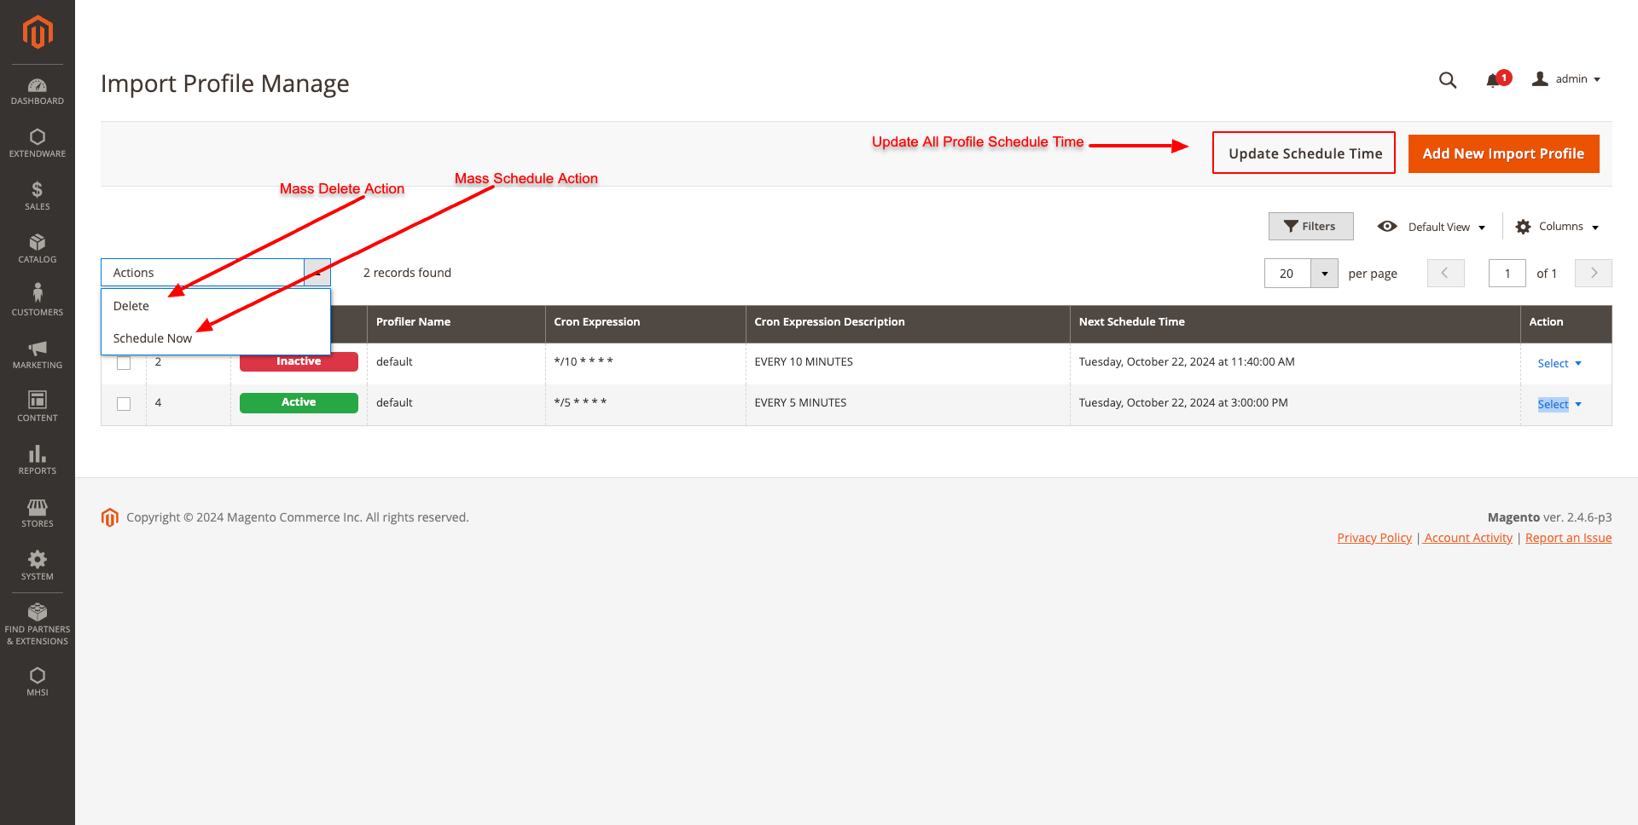Click the per page value 20 field

(1287, 274)
